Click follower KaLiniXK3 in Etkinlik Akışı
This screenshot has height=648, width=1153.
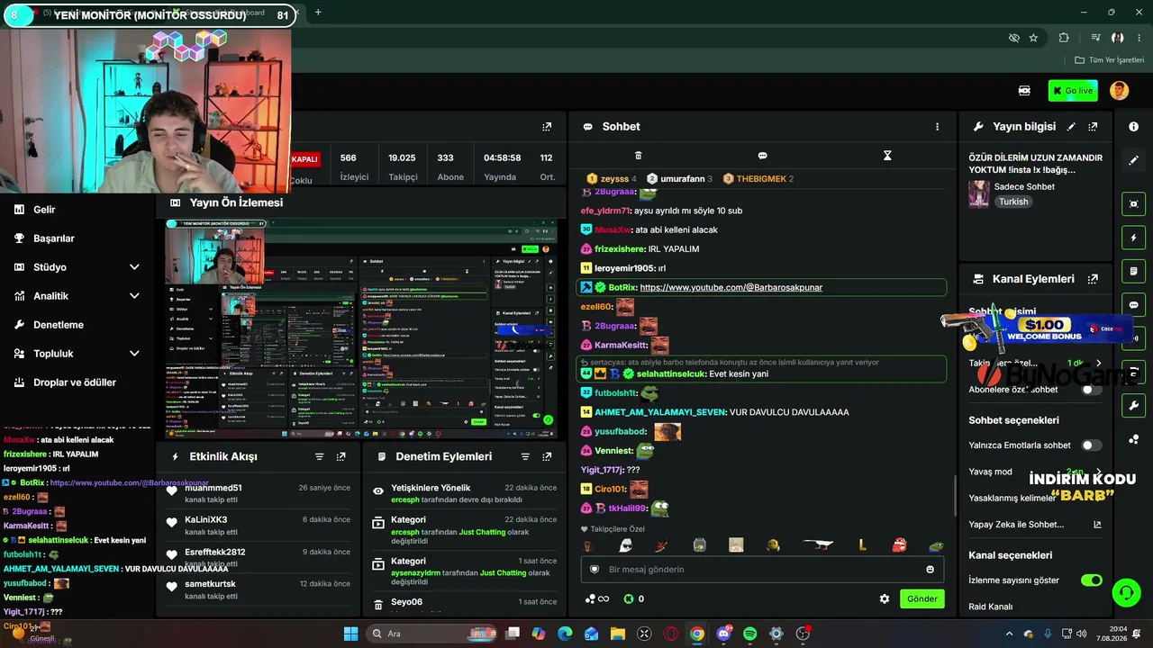pyautogui.click(x=206, y=519)
